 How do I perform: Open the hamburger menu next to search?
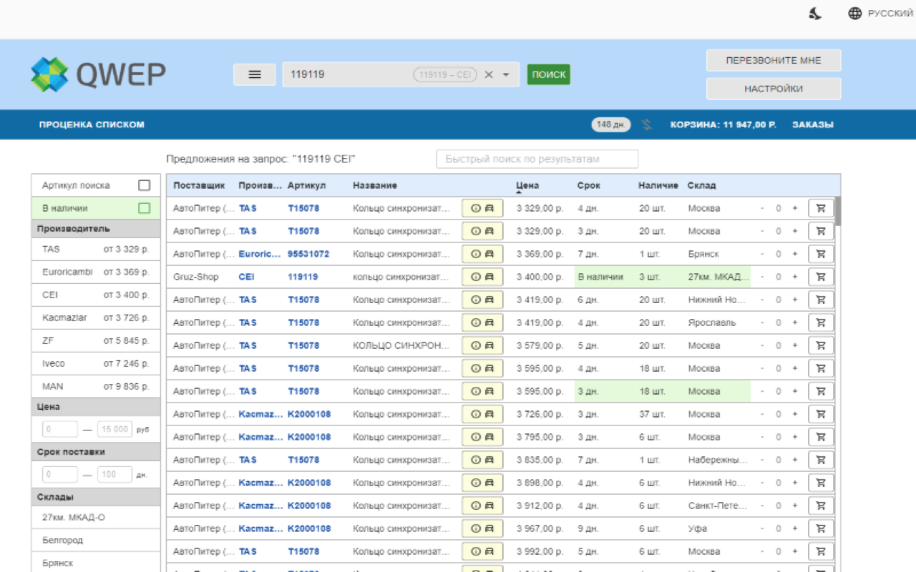coord(254,74)
